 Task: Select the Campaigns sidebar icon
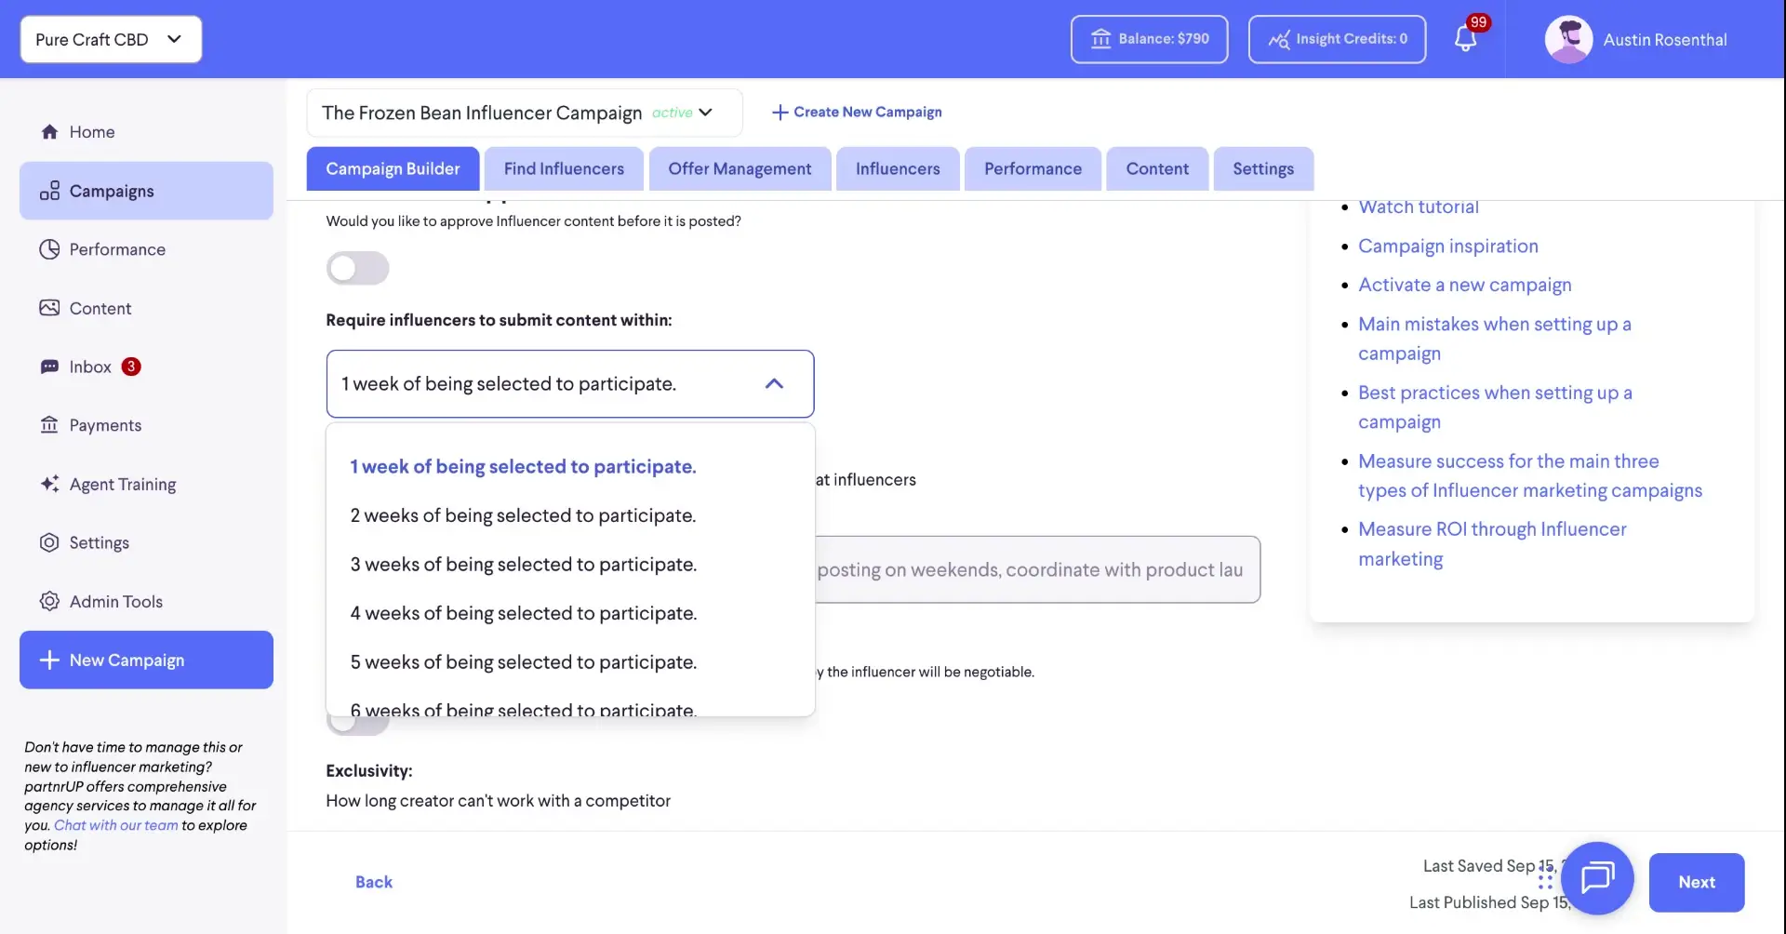point(49,191)
